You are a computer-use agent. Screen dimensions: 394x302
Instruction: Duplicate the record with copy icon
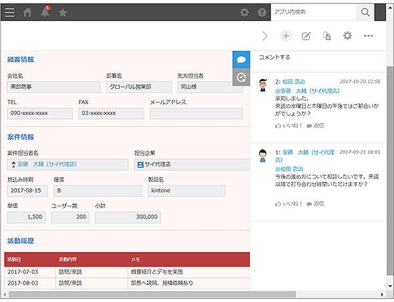327,36
